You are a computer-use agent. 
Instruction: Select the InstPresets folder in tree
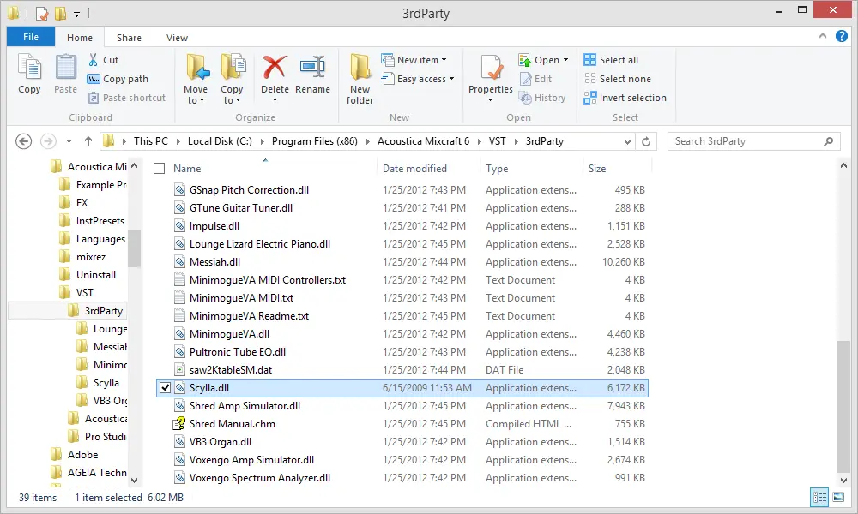[100, 221]
